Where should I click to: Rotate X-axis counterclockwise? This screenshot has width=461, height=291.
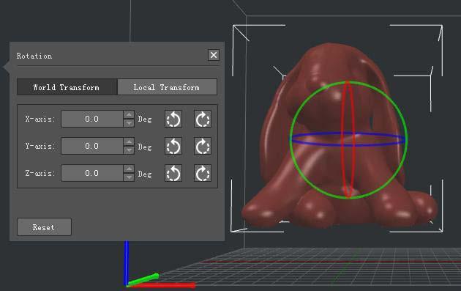click(173, 119)
